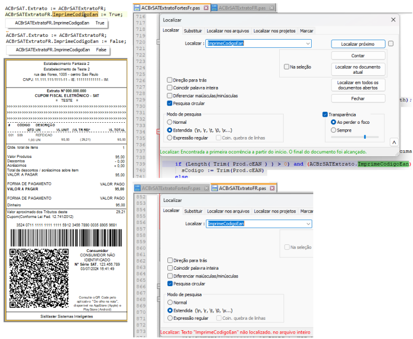This screenshot has height=339, width=413.
Task: Click 'CUPOM FISCAL ELETRÔNICO - SAT' on the receipt
Action: click(67, 96)
